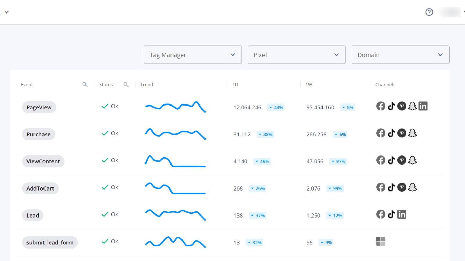
Task: Select the TikTok channel icon on Purchase row
Action: 391,133
